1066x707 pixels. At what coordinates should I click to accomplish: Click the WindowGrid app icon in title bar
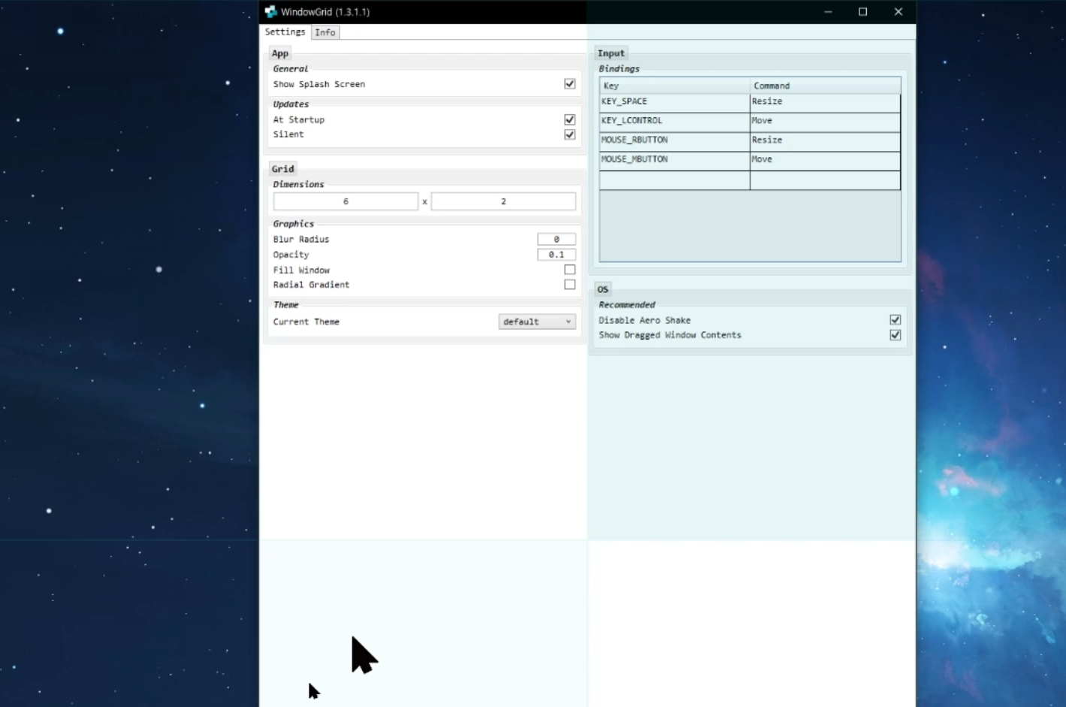click(270, 12)
